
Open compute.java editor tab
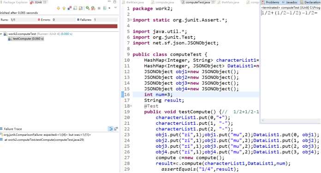163,2
